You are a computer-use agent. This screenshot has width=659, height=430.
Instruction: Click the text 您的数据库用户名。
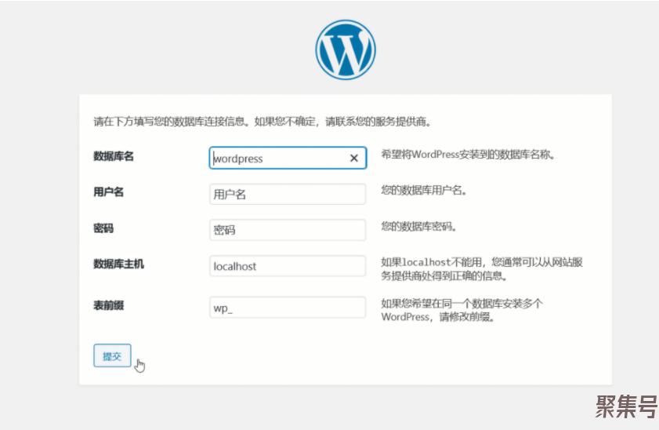click(424, 191)
